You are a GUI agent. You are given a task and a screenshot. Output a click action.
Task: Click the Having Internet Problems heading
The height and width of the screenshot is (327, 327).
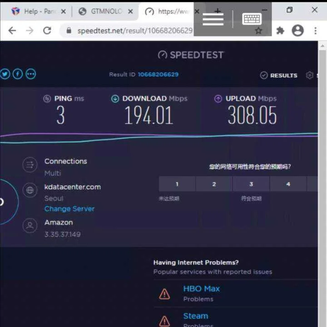(x=196, y=262)
